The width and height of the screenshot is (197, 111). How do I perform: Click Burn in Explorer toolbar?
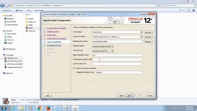29,10
